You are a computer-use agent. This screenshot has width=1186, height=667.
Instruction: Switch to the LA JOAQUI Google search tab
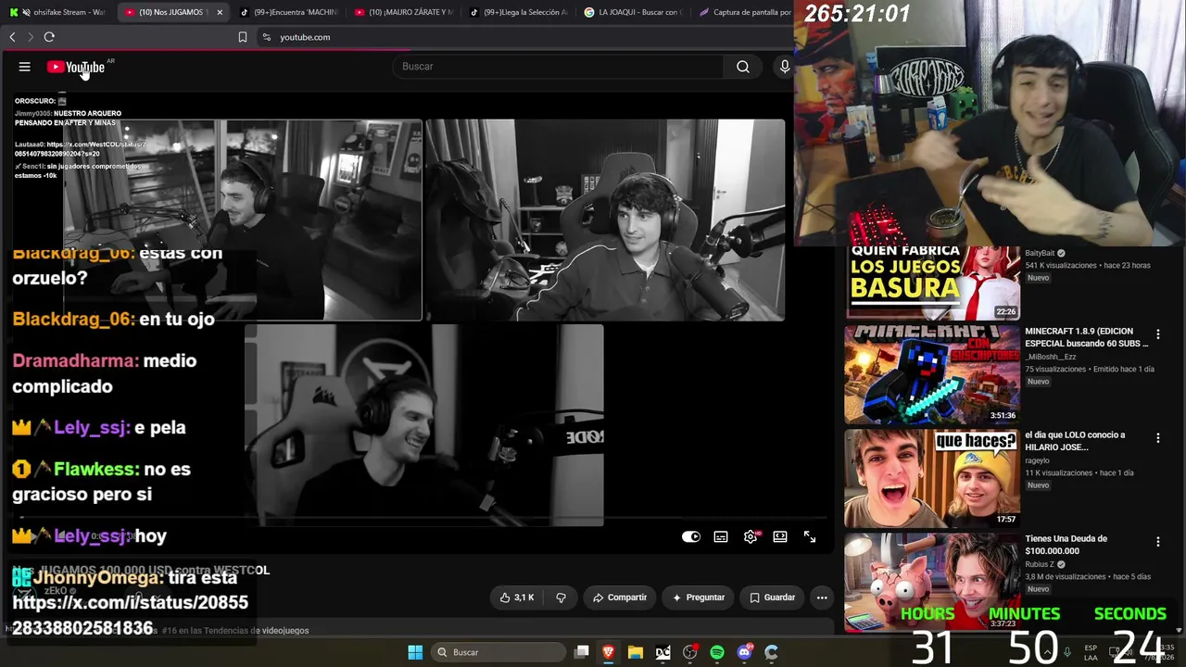click(634, 12)
